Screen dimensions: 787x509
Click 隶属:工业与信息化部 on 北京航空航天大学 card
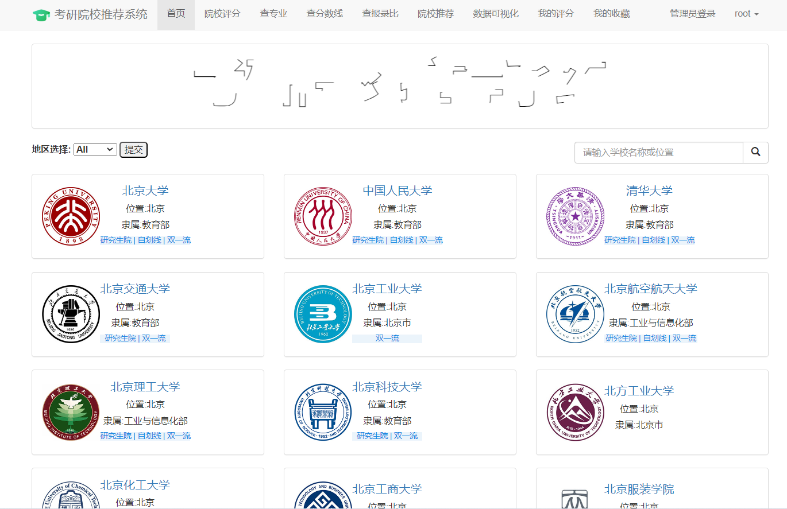pyautogui.click(x=651, y=323)
